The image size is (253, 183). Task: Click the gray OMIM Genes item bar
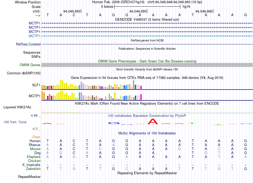pos(147,65)
